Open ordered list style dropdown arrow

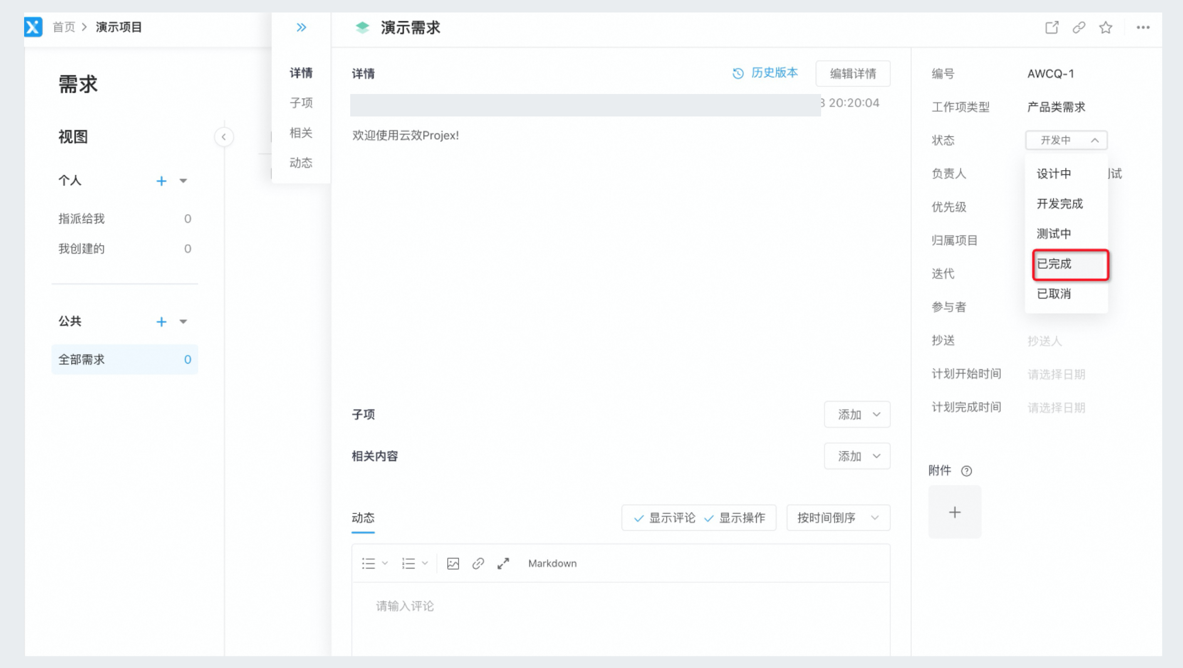click(425, 563)
